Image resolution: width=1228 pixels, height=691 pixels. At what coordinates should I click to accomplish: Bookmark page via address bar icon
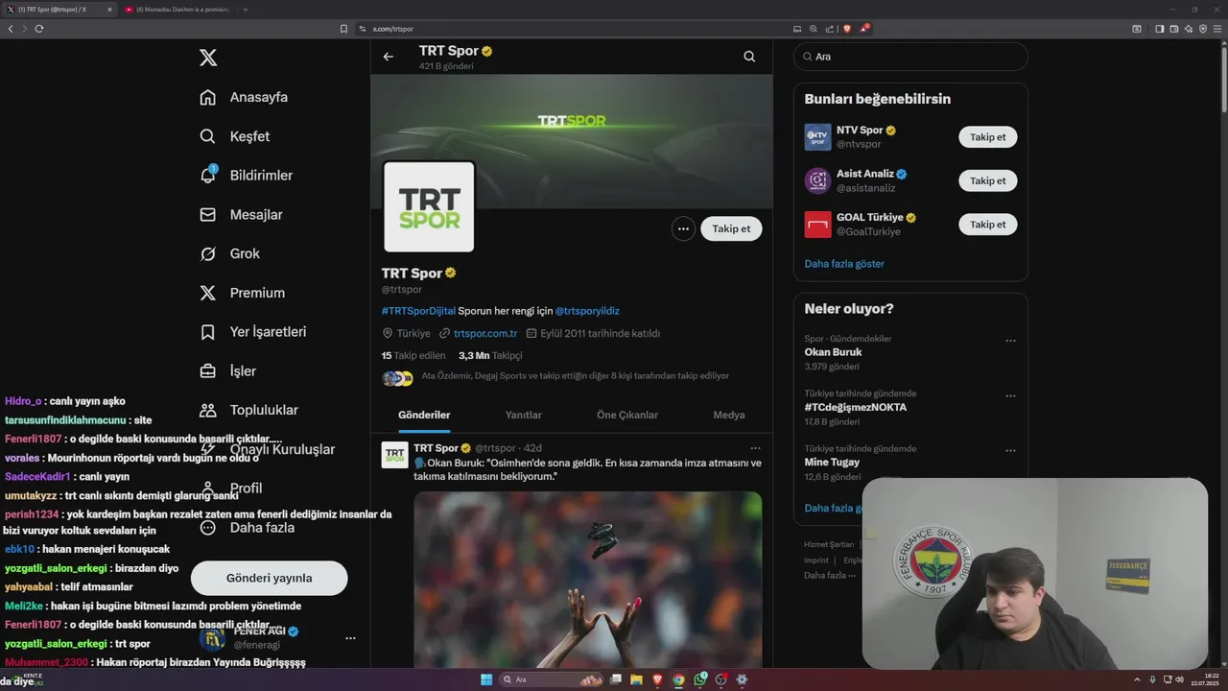pyautogui.click(x=343, y=29)
